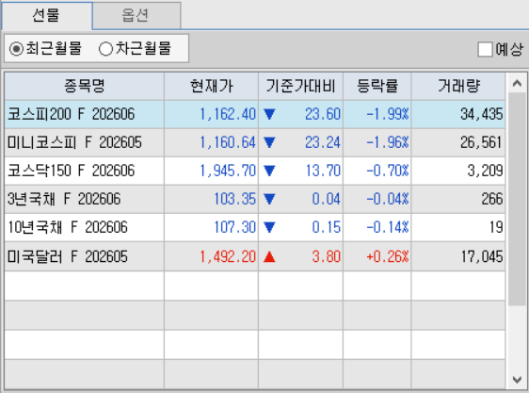Image resolution: width=529 pixels, height=393 pixels.
Task: Click the change rate +0.26%
Action: 388,257
